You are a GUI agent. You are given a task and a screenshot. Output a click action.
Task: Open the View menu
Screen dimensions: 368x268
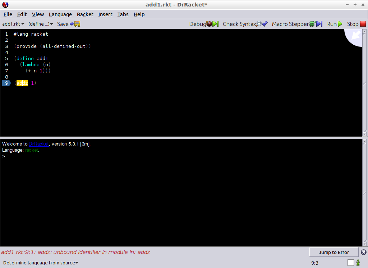coord(38,14)
